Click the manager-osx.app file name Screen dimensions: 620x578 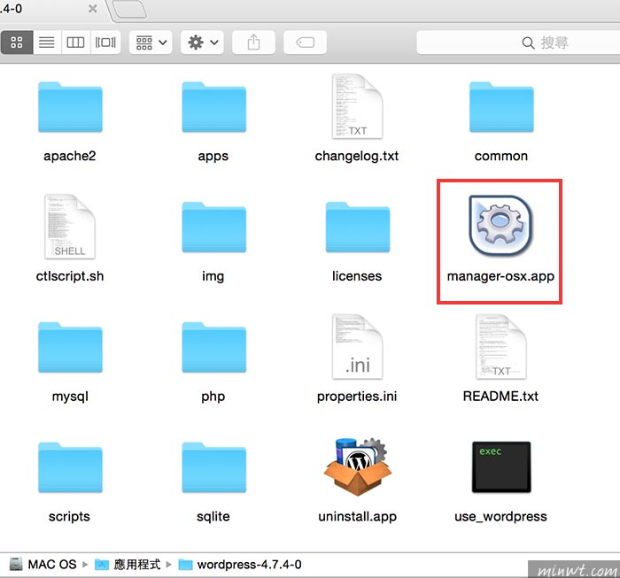[501, 276]
